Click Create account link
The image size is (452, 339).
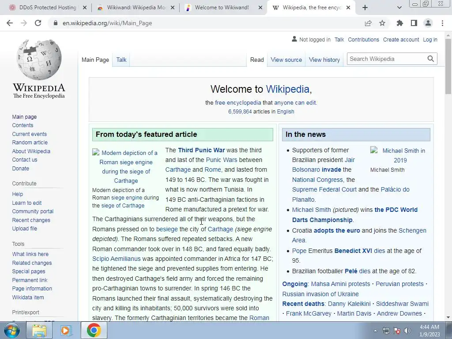click(401, 39)
